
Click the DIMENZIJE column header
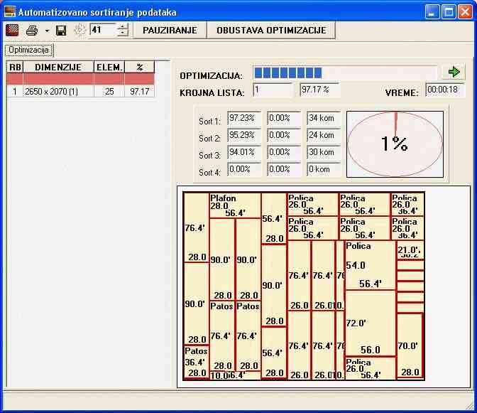pos(58,67)
